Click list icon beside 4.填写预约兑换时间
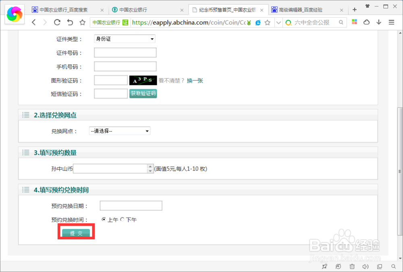 point(26,190)
